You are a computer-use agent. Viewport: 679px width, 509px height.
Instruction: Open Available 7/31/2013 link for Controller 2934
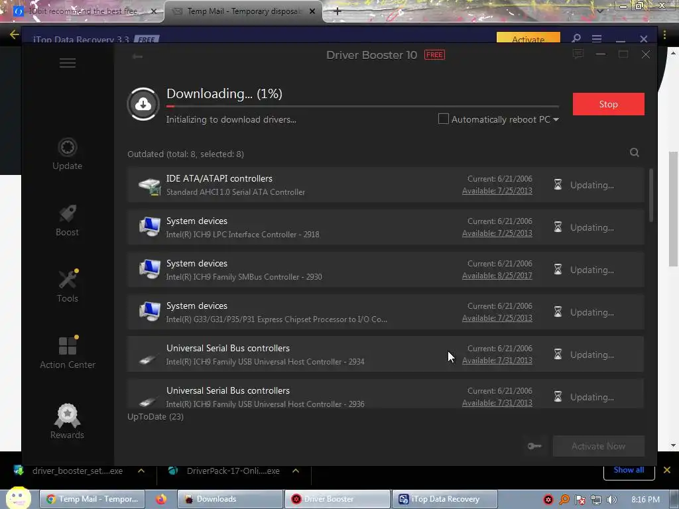497,361
